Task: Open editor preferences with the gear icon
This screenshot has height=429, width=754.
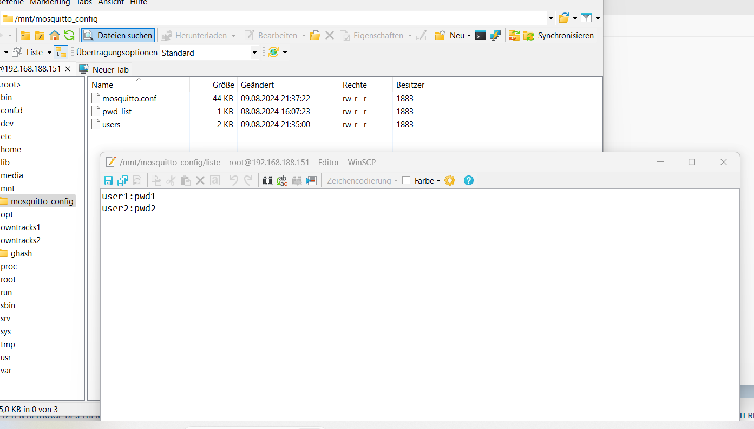Action: point(450,181)
